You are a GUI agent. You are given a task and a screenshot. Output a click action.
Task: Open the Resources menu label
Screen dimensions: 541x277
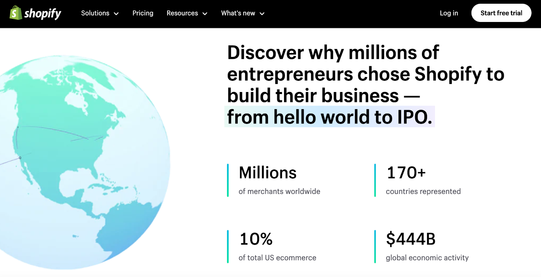click(182, 13)
